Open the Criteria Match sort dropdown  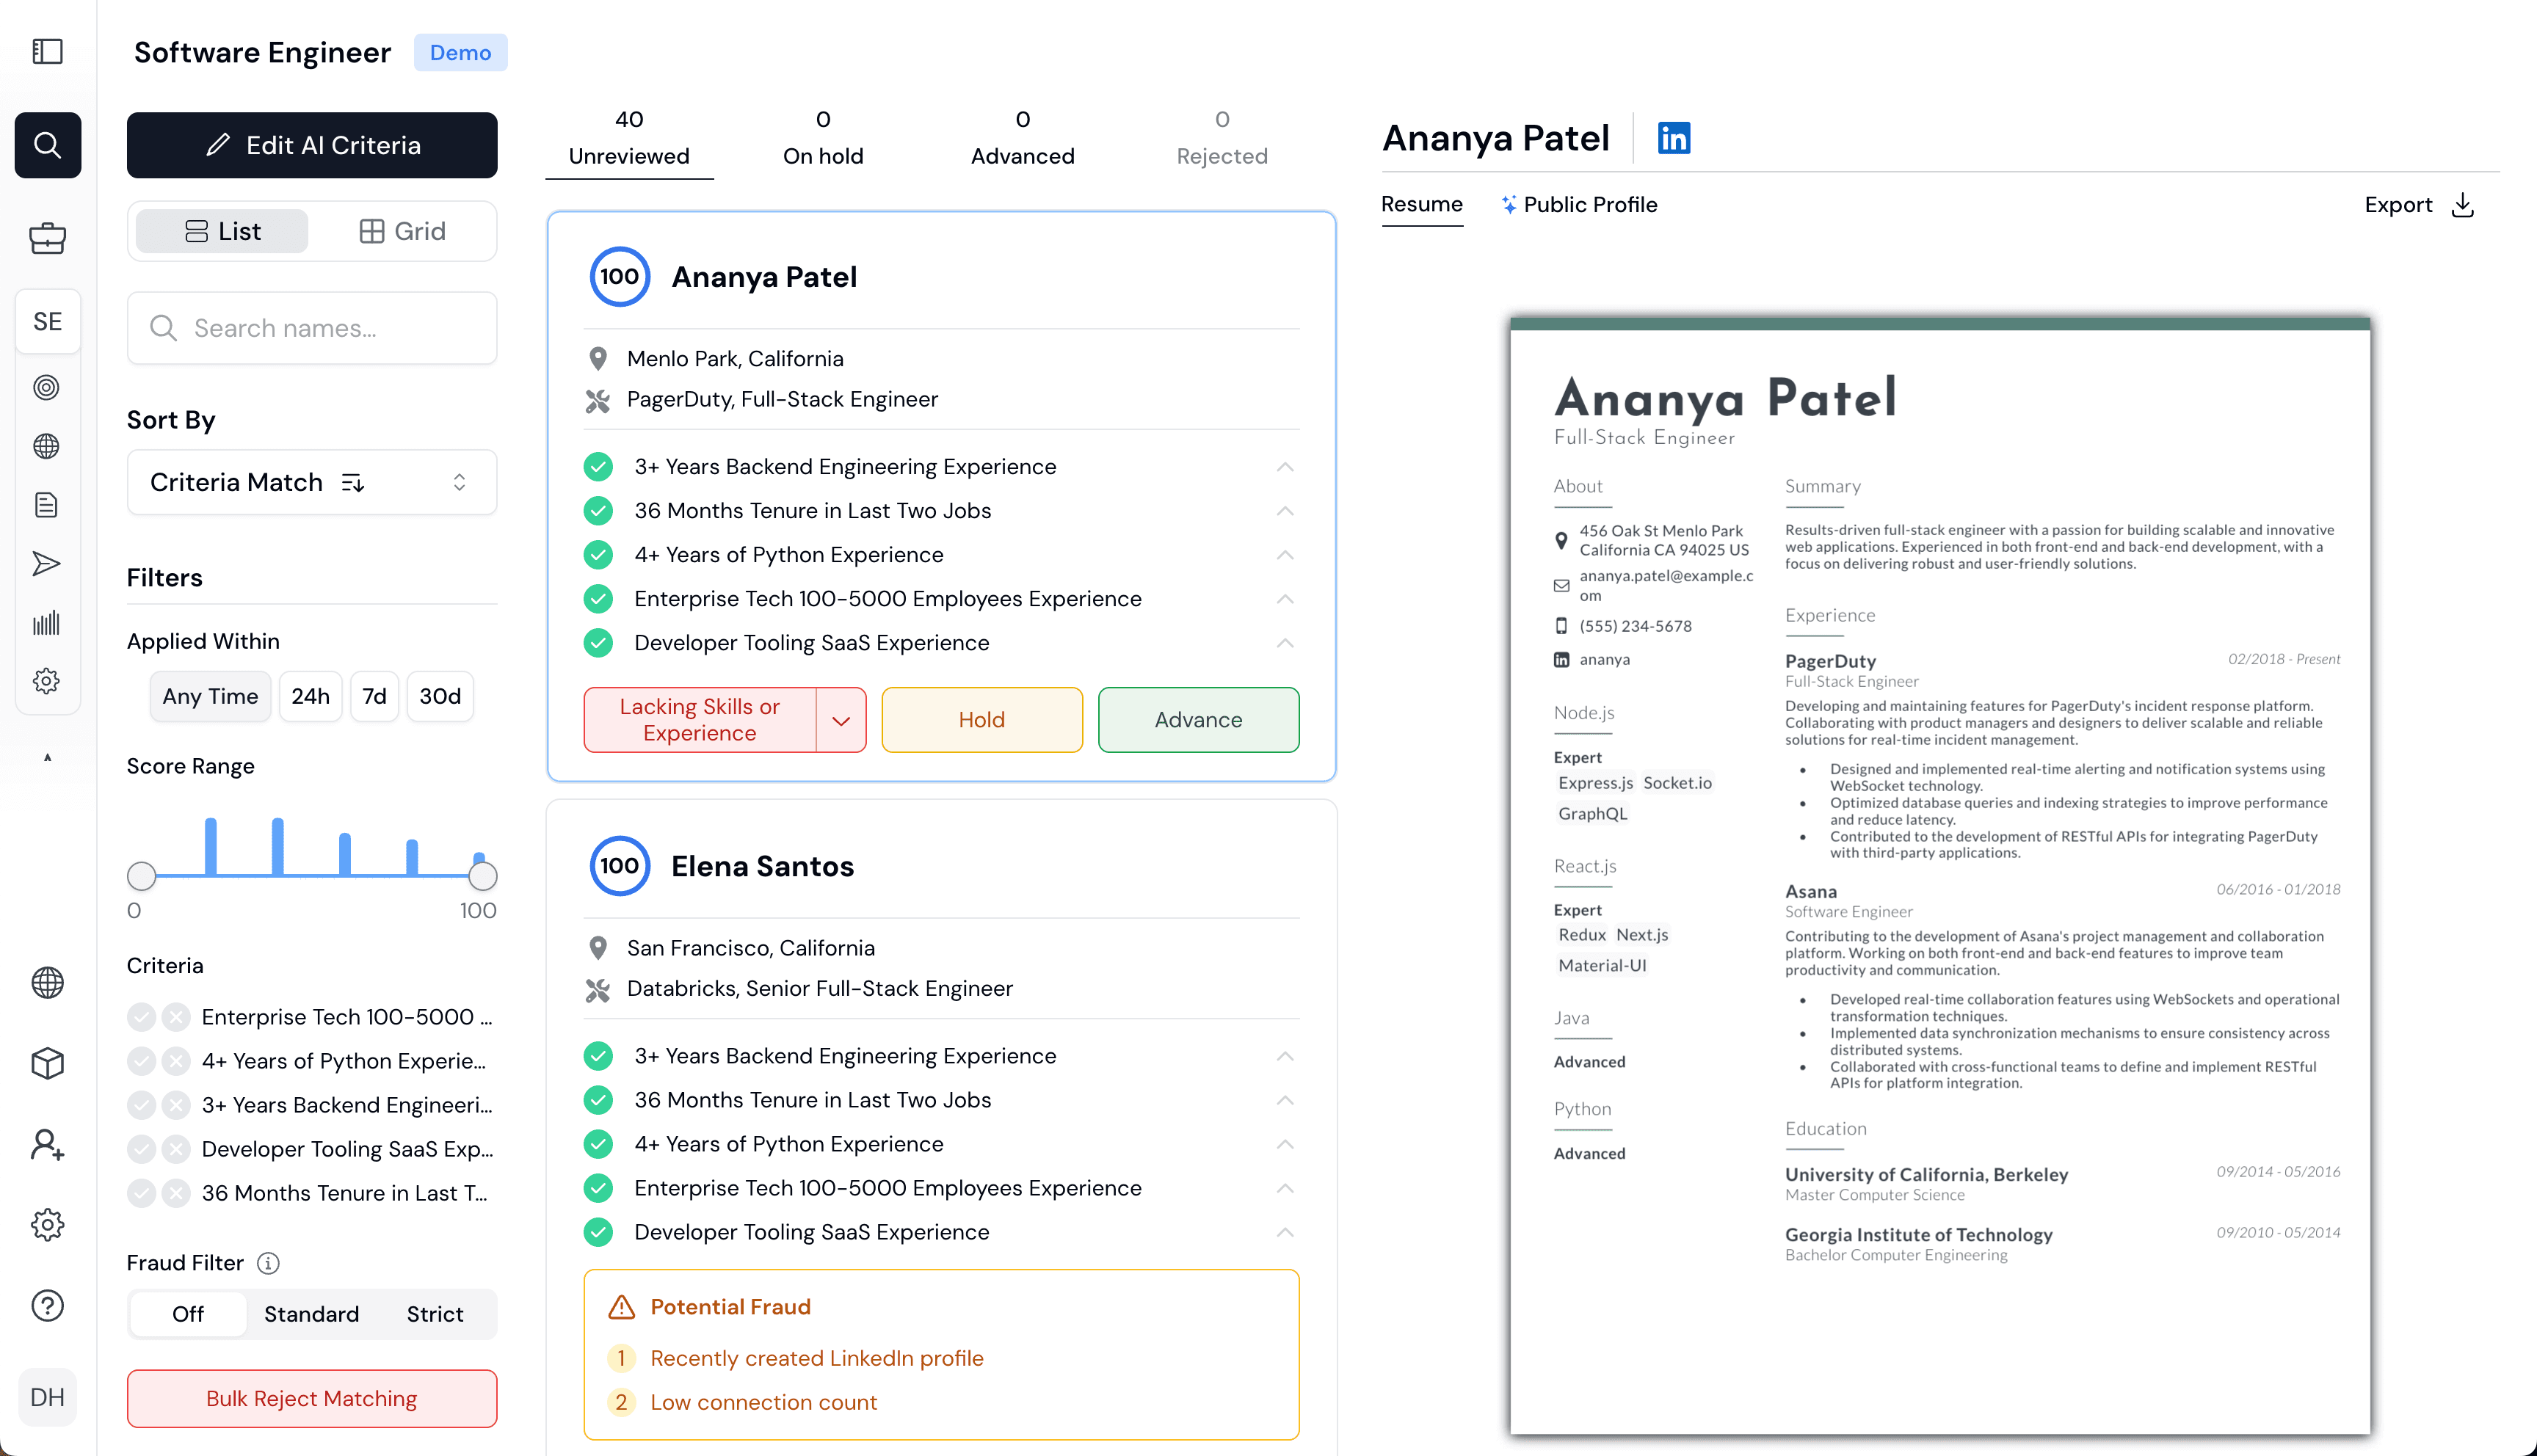pyautogui.click(x=311, y=482)
